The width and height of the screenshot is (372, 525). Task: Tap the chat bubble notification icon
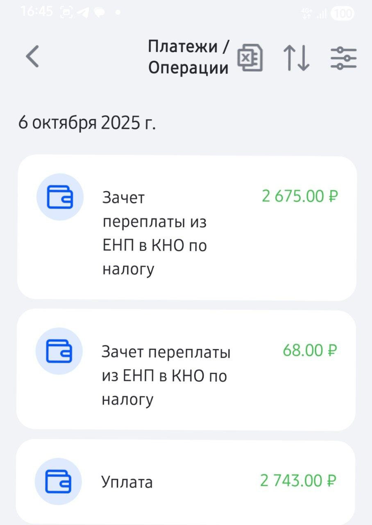(100, 13)
